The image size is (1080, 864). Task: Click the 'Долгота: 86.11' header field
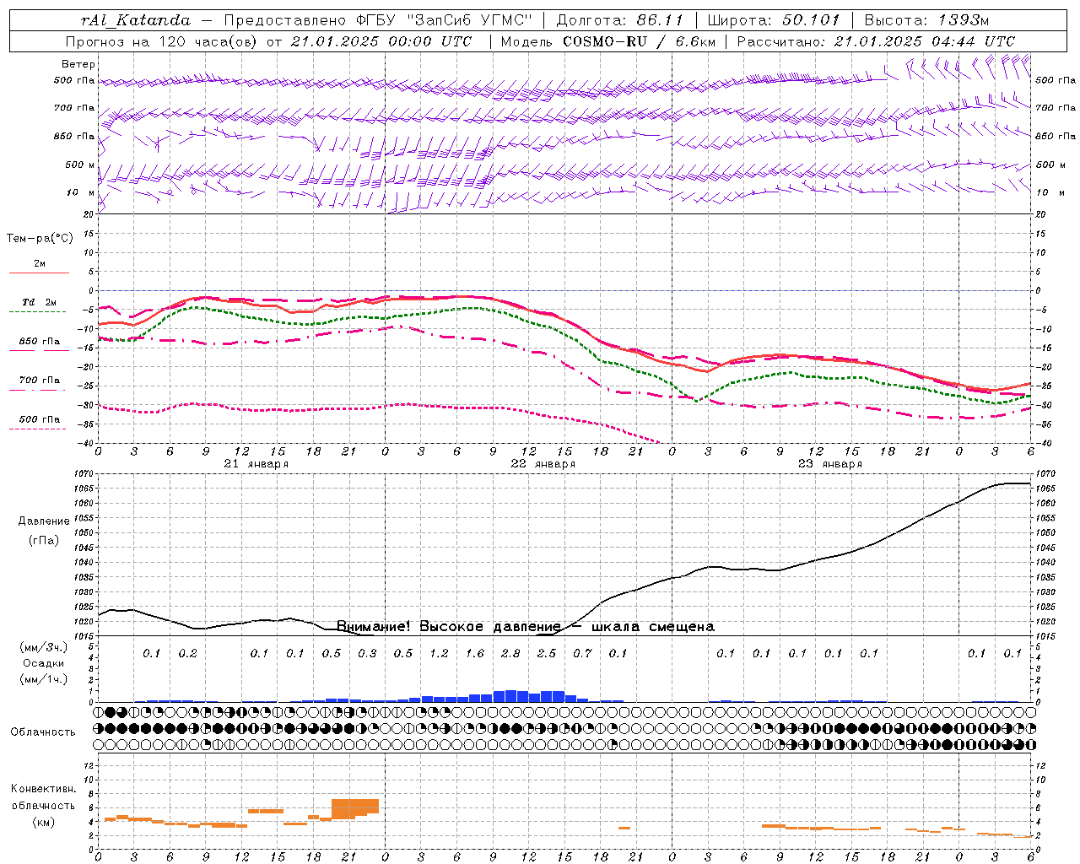click(x=620, y=20)
